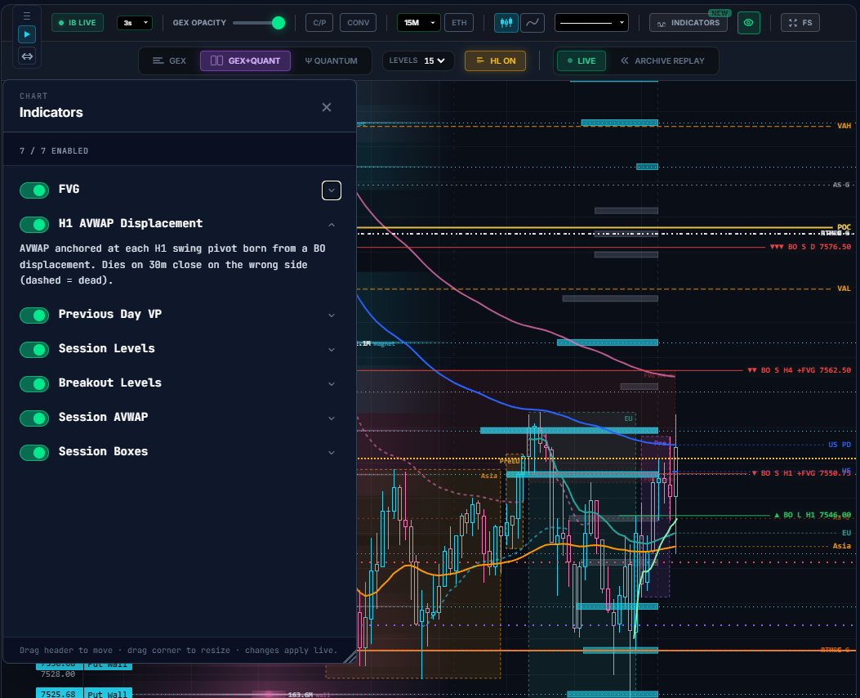Switch to ARCHIVE REPLAY mode
Viewport: 860px width, 698px height.
(x=662, y=61)
